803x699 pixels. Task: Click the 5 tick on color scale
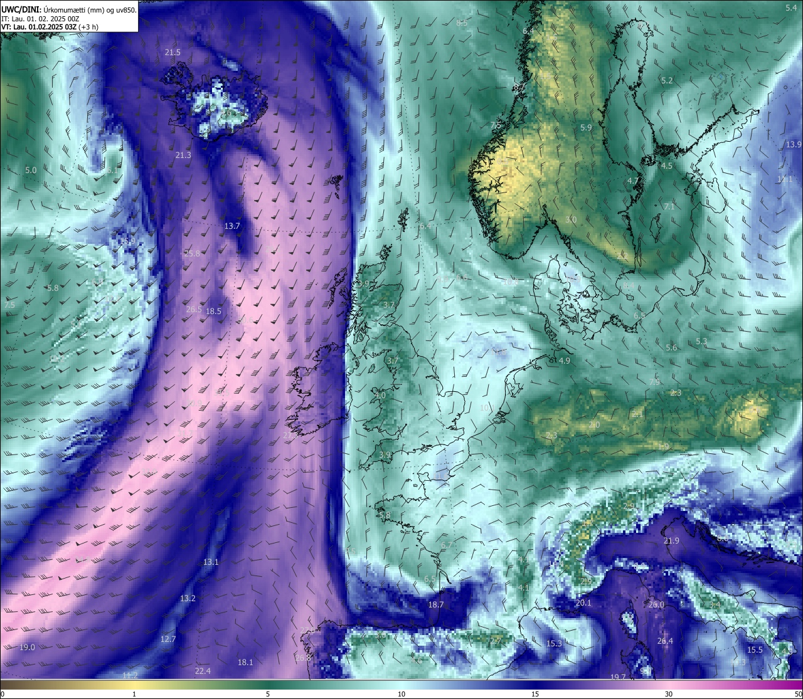pyautogui.click(x=268, y=694)
